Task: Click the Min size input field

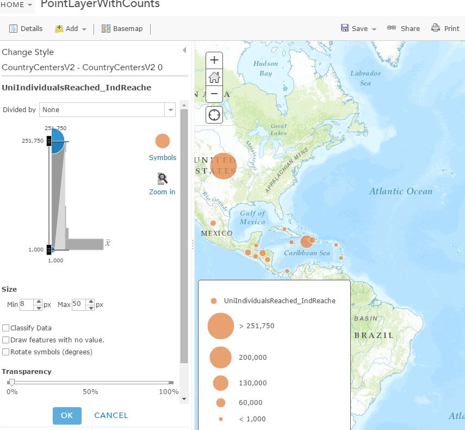Action: coord(27,304)
